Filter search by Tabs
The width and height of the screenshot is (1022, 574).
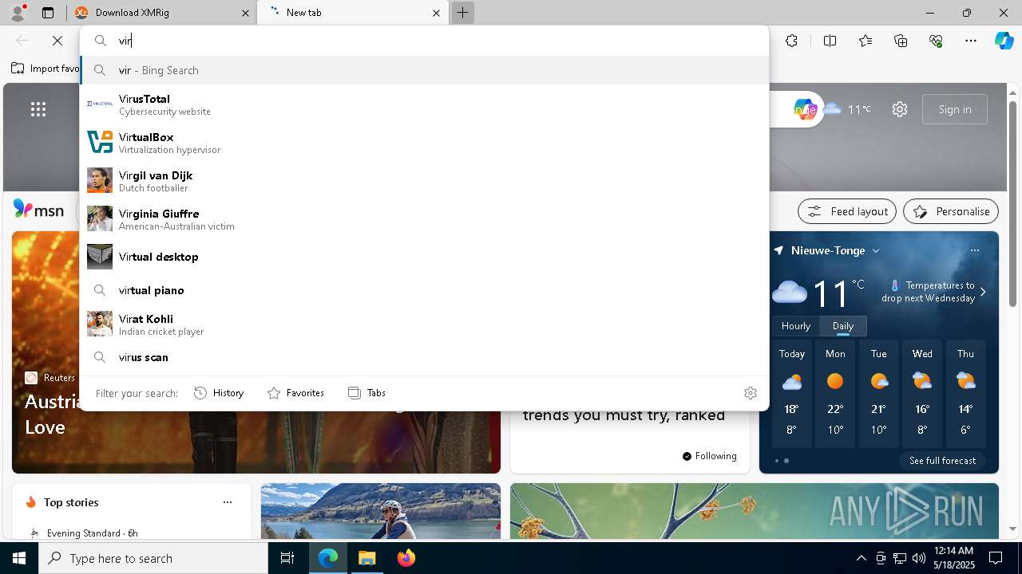(x=366, y=393)
